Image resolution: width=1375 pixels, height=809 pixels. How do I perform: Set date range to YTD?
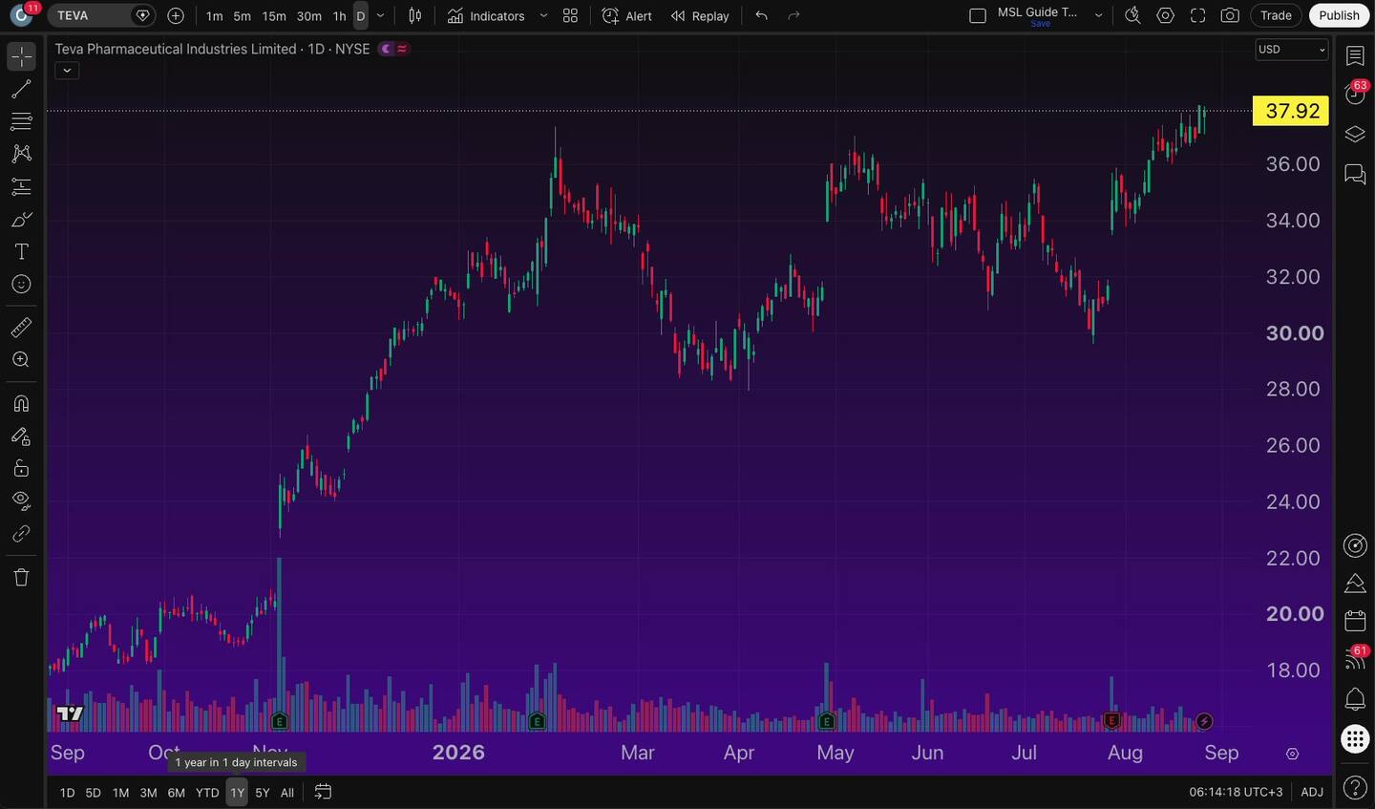coord(207,793)
